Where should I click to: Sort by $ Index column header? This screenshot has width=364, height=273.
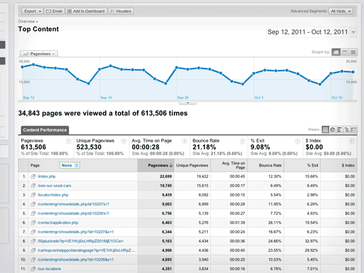pyautogui.click(x=339, y=165)
